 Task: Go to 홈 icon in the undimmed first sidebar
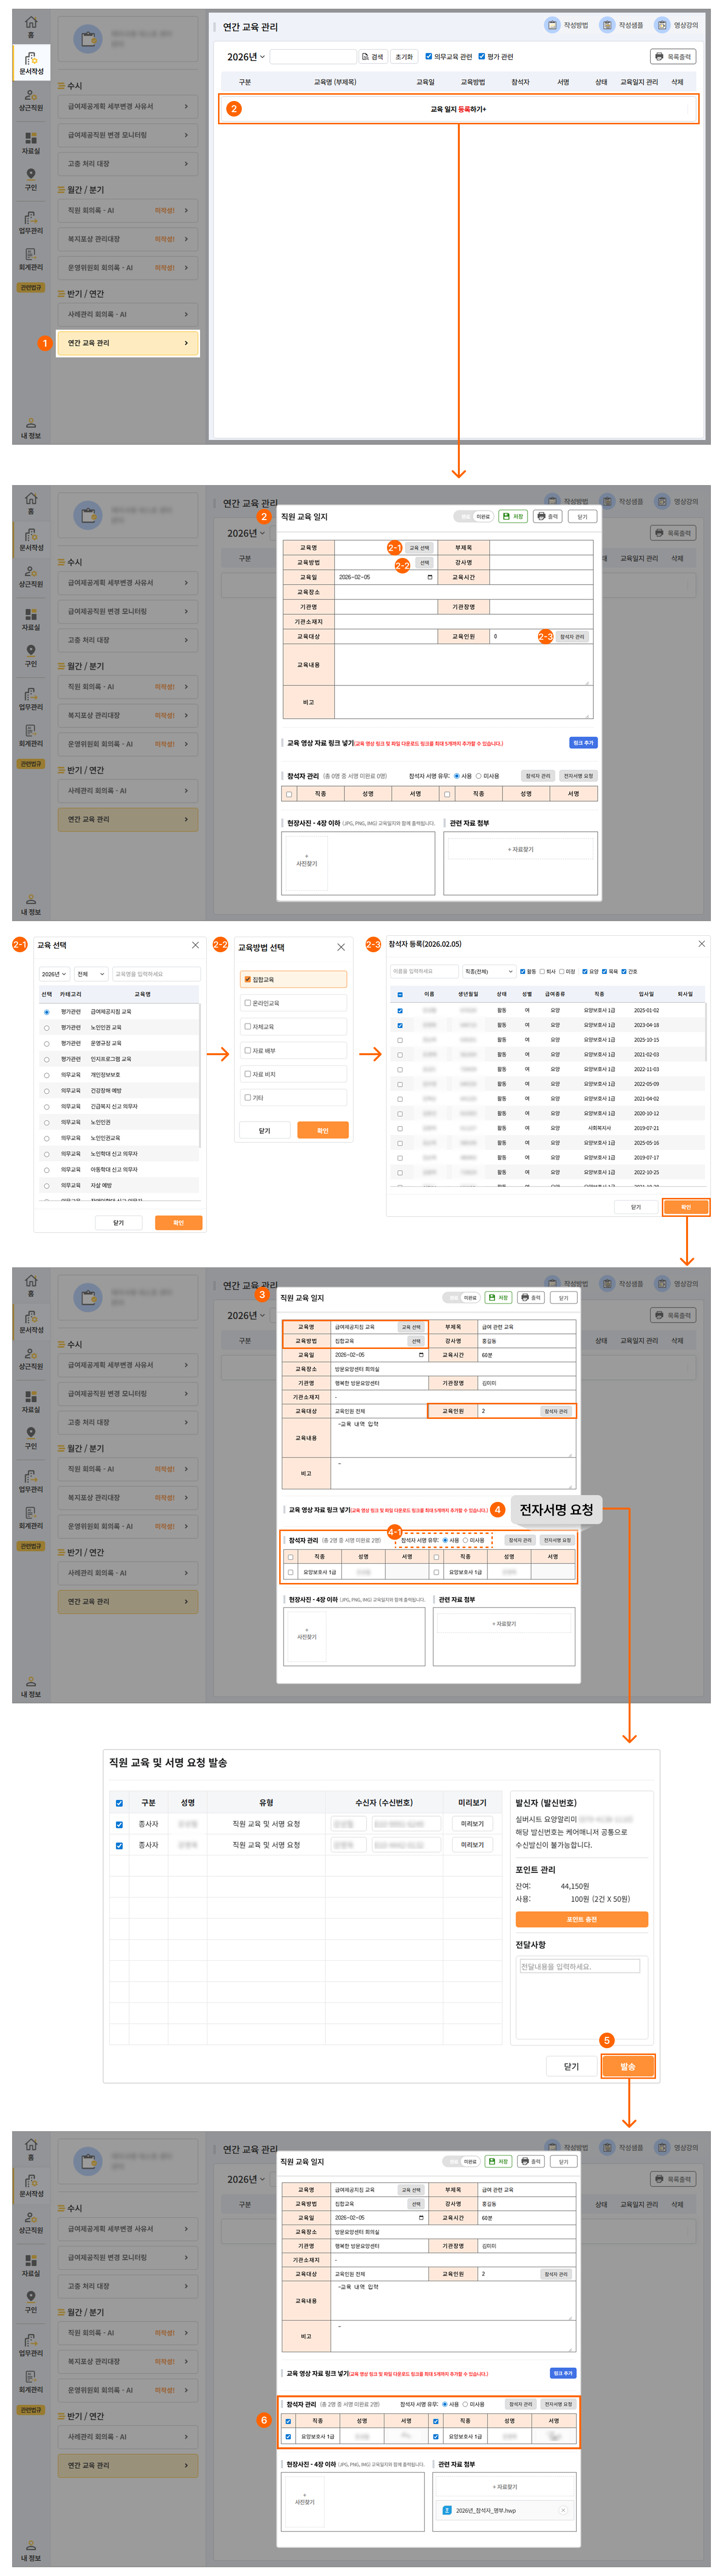click(31, 25)
